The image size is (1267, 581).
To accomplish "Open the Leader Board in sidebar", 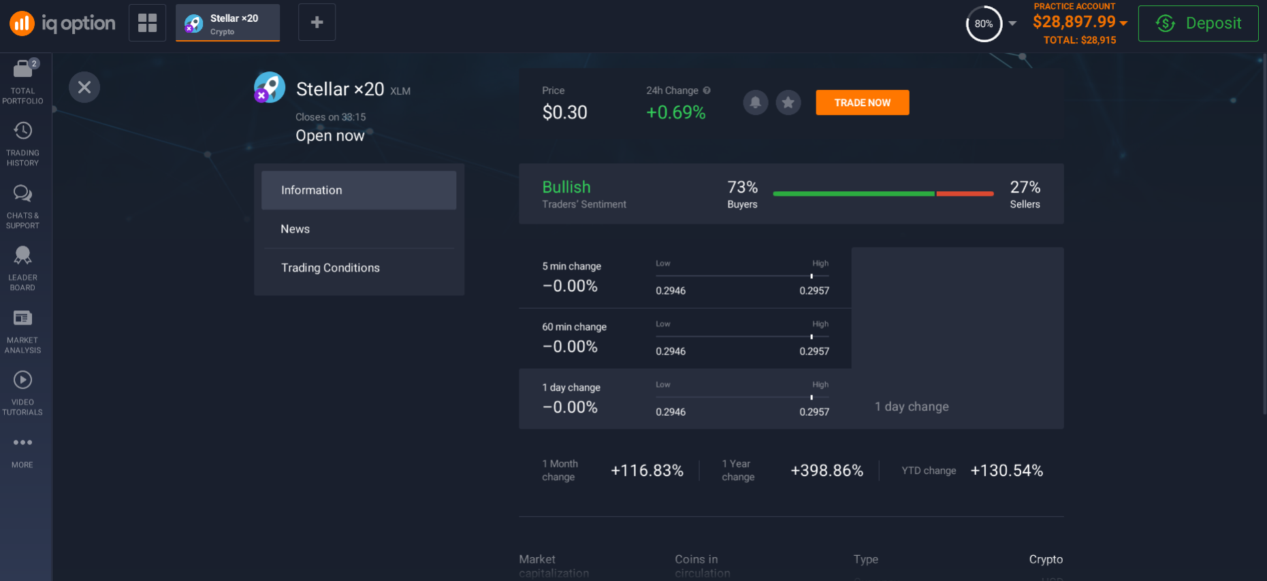I will coord(22,269).
